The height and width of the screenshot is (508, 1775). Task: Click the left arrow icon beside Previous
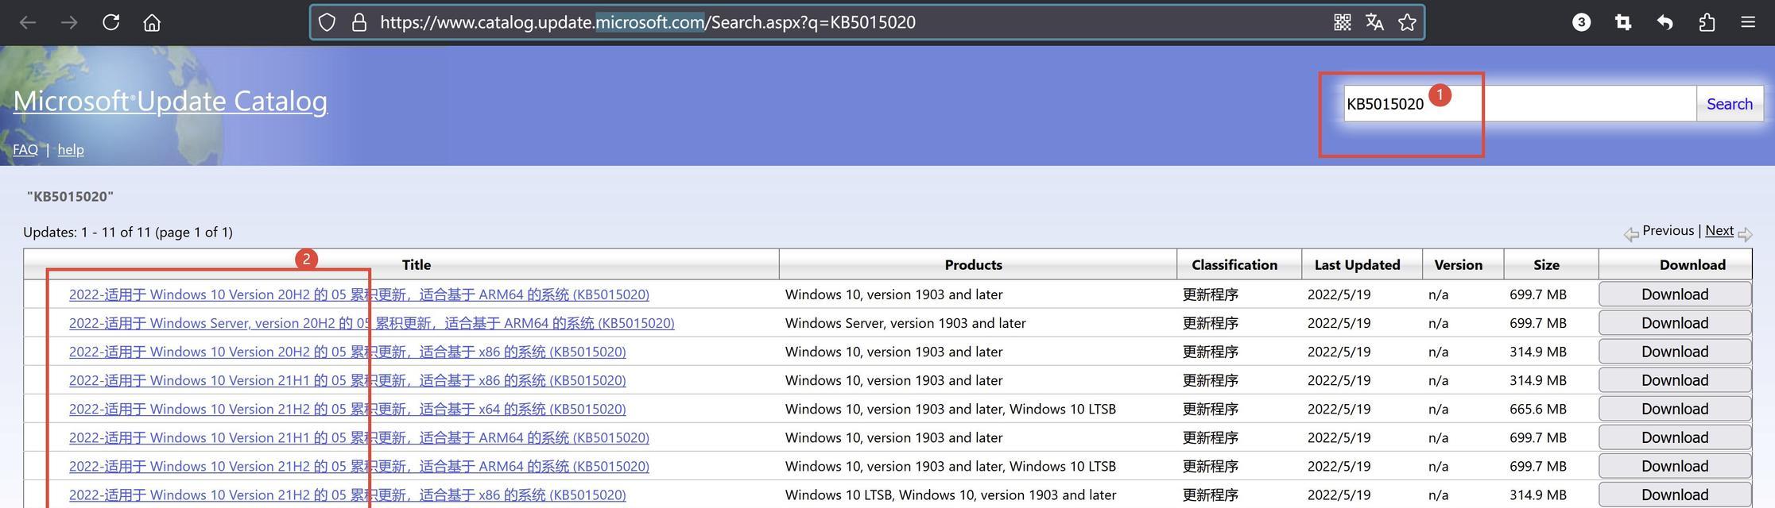(x=1631, y=234)
